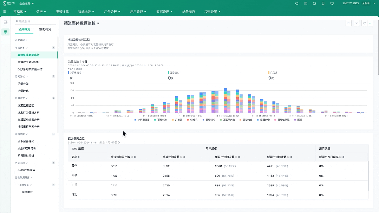Click the notification bell icon
Viewport: 379px width, 213px height.
coord(314,4)
